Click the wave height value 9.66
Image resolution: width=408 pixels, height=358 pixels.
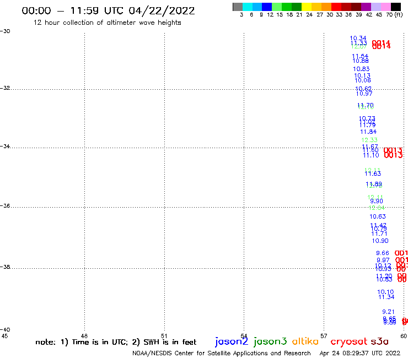click(383, 253)
